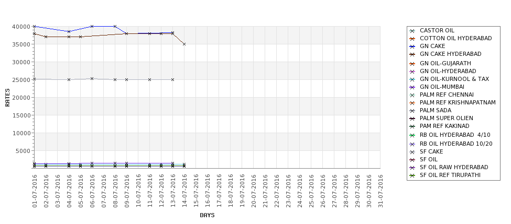Select GN CAKE HYDERABAD legend entry
Image resolution: width=511 pixels, height=224 pixels.
click(445, 54)
